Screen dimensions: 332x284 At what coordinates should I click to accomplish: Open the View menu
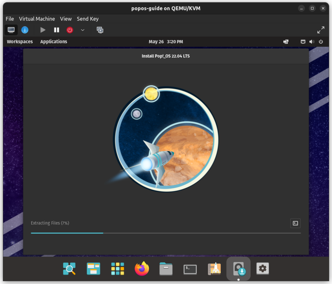coord(66,19)
